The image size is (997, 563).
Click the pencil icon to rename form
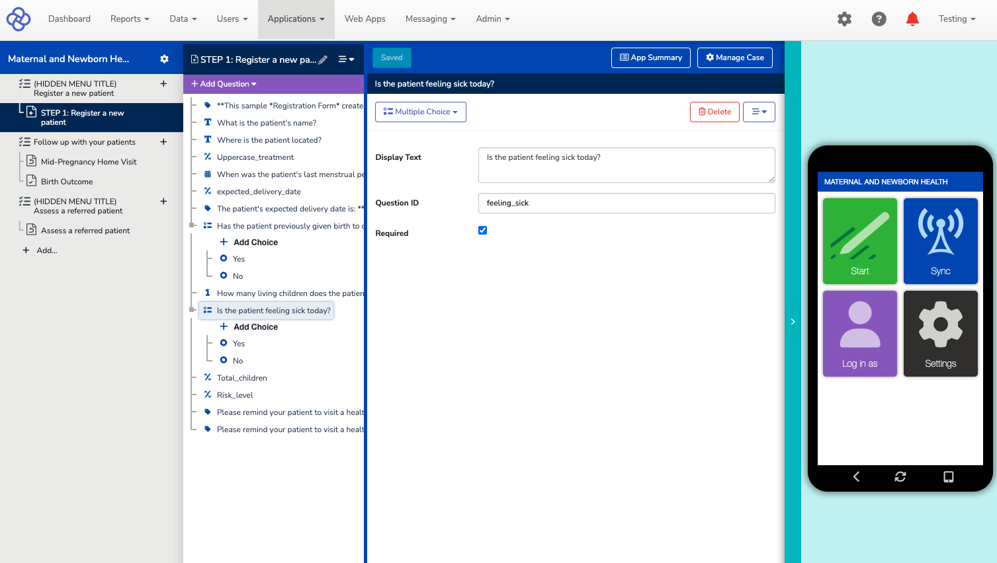tap(323, 59)
